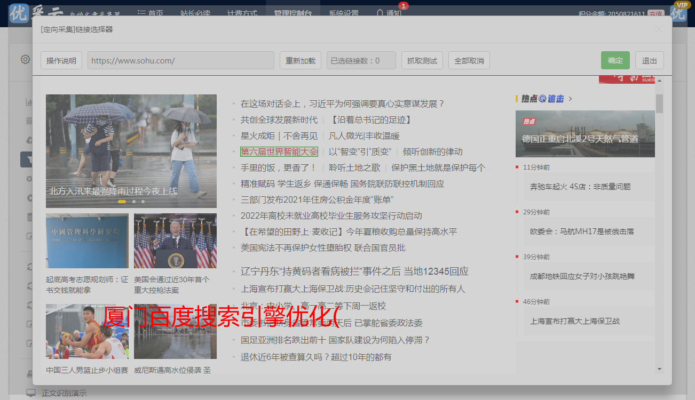Open 站长必读 menu item
Image resolution: width=695 pixels, height=400 pixels.
pyautogui.click(x=195, y=13)
